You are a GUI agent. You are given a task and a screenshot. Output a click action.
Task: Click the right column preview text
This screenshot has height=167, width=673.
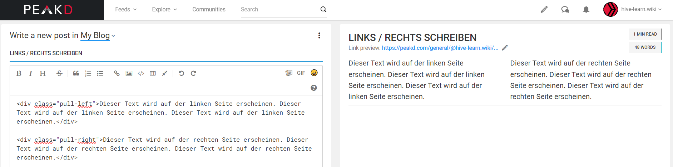tap(581, 80)
